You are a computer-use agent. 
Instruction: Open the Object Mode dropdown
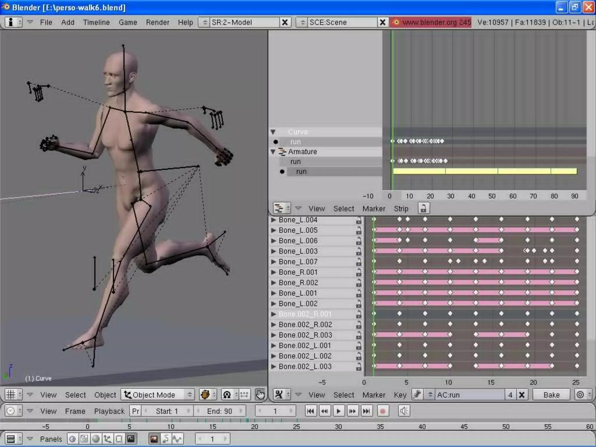click(x=157, y=395)
